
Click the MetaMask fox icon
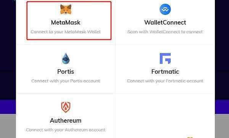[66, 9]
